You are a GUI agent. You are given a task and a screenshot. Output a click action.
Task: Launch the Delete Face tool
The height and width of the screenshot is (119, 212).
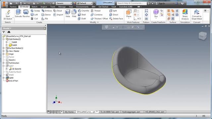(116, 19)
